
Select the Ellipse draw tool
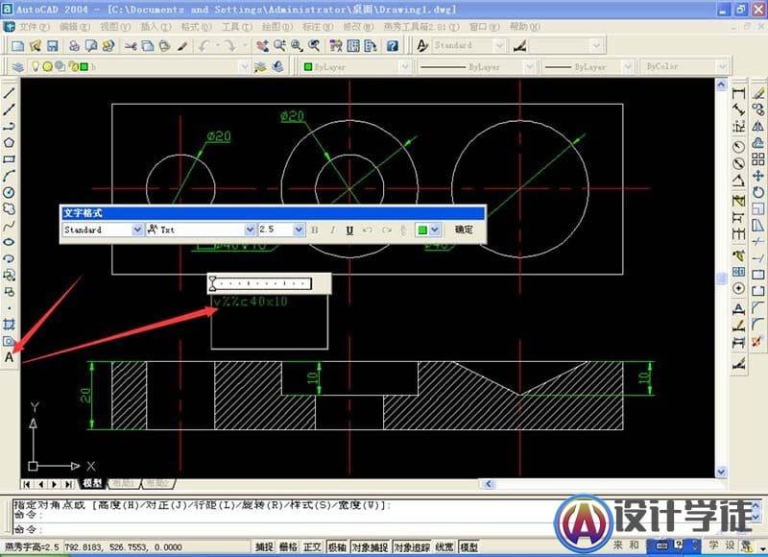pos(9,242)
